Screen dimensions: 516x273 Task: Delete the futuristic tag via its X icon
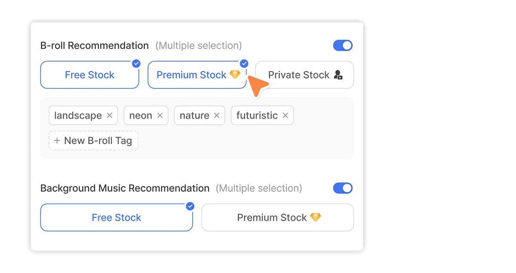tap(286, 115)
